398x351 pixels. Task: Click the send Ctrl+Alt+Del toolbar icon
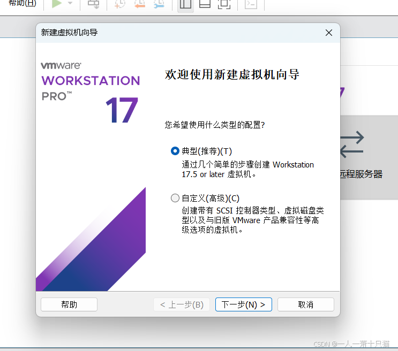coord(93,4)
